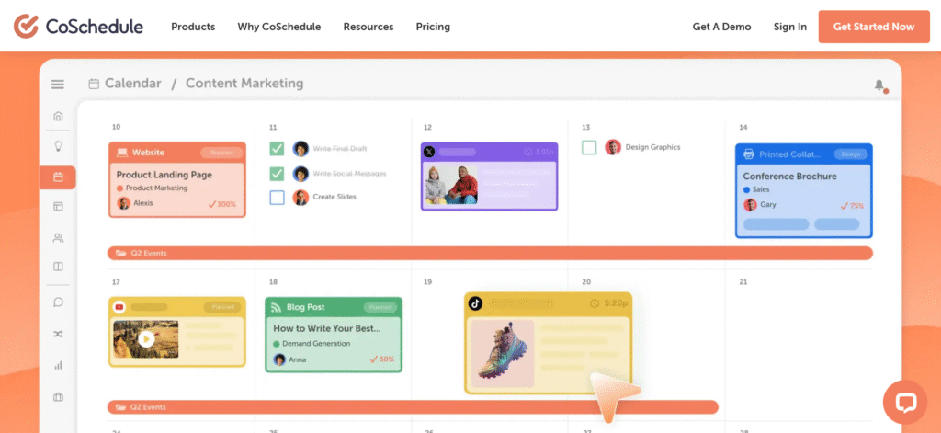Click the briefcase icon in sidebar
The image size is (941, 433).
[58, 397]
